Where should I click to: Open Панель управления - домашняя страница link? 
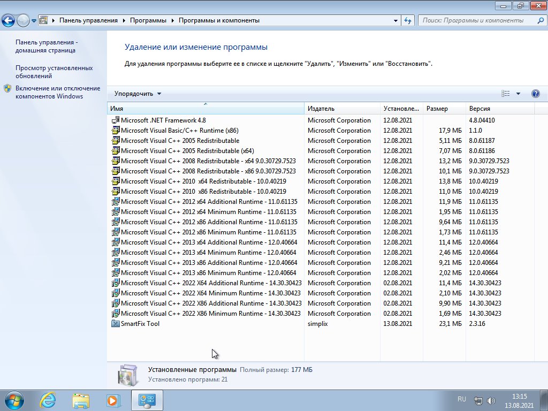[x=47, y=46]
